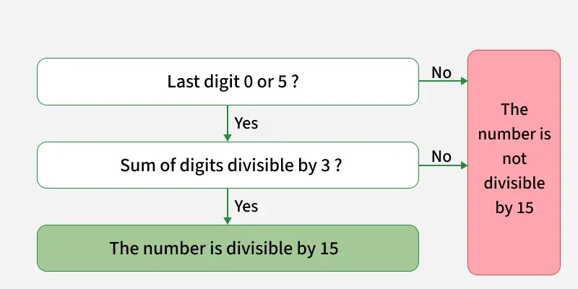
Task: Click the down arrow below the Last digit box
Action: [x=228, y=124]
